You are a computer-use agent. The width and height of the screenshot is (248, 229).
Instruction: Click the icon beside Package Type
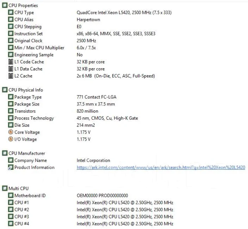click(x=10, y=97)
